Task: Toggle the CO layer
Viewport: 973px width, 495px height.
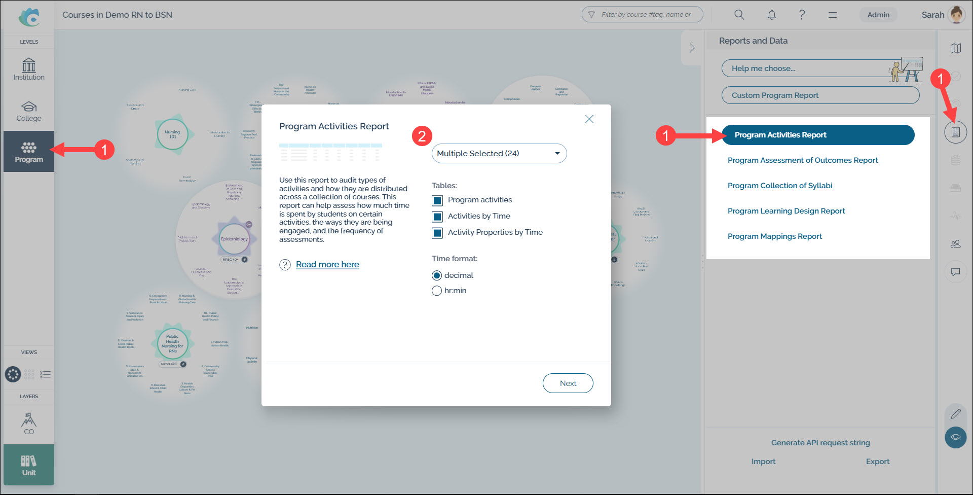Action: point(29,424)
